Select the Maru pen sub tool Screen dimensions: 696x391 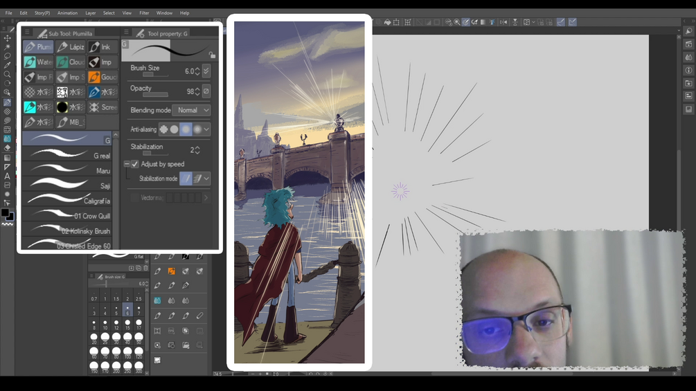coord(67,169)
